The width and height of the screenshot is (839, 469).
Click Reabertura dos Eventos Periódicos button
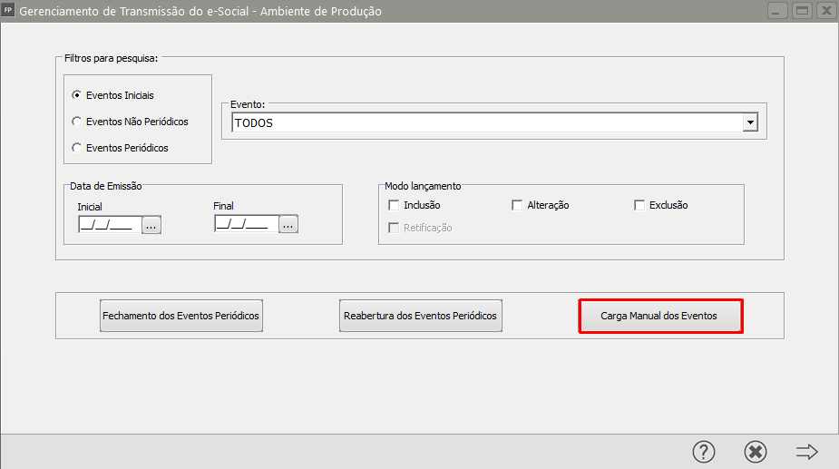pyautogui.click(x=420, y=317)
